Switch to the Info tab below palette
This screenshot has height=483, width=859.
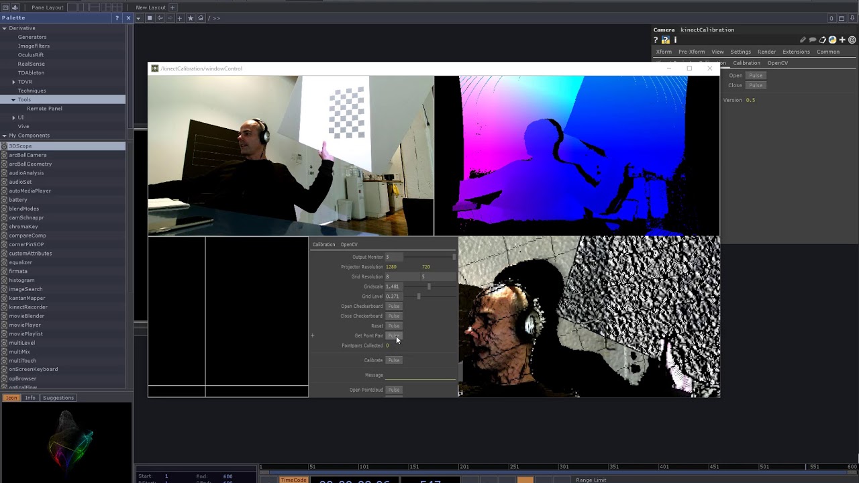tap(30, 398)
